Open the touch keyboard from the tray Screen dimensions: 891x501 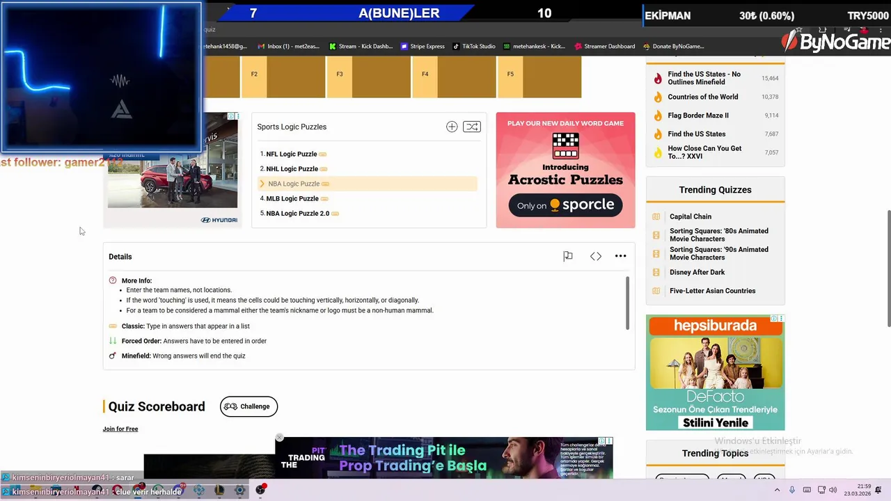[x=807, y=490]
